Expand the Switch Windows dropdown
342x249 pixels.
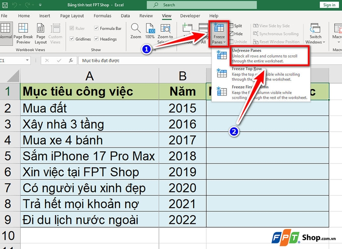coord(324,42)
